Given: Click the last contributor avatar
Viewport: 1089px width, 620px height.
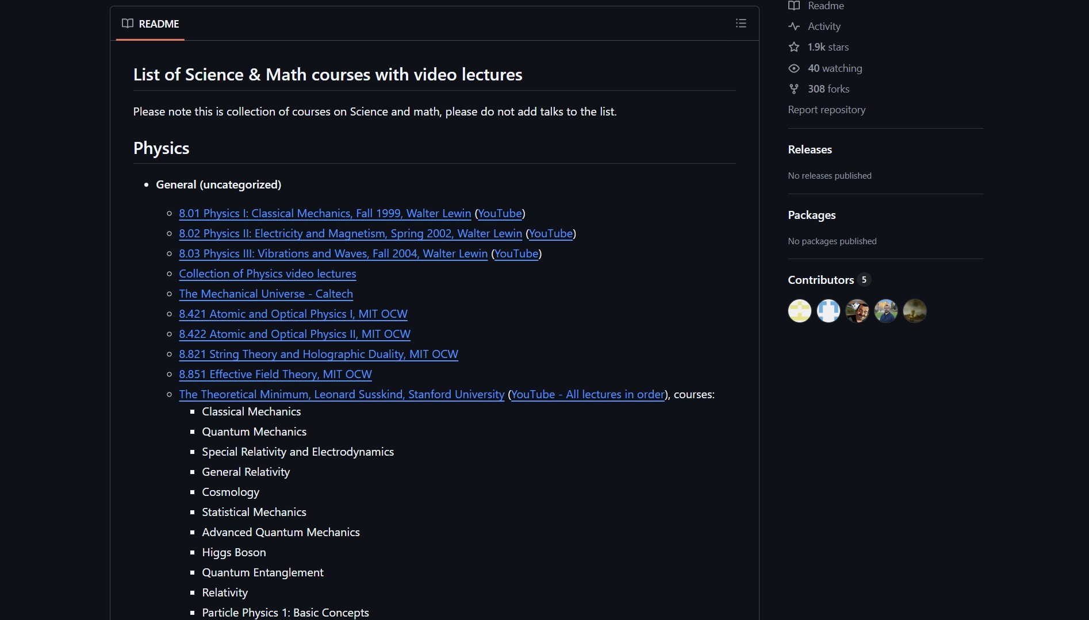Looking at the screenshot, I should (x=914, y=311).
